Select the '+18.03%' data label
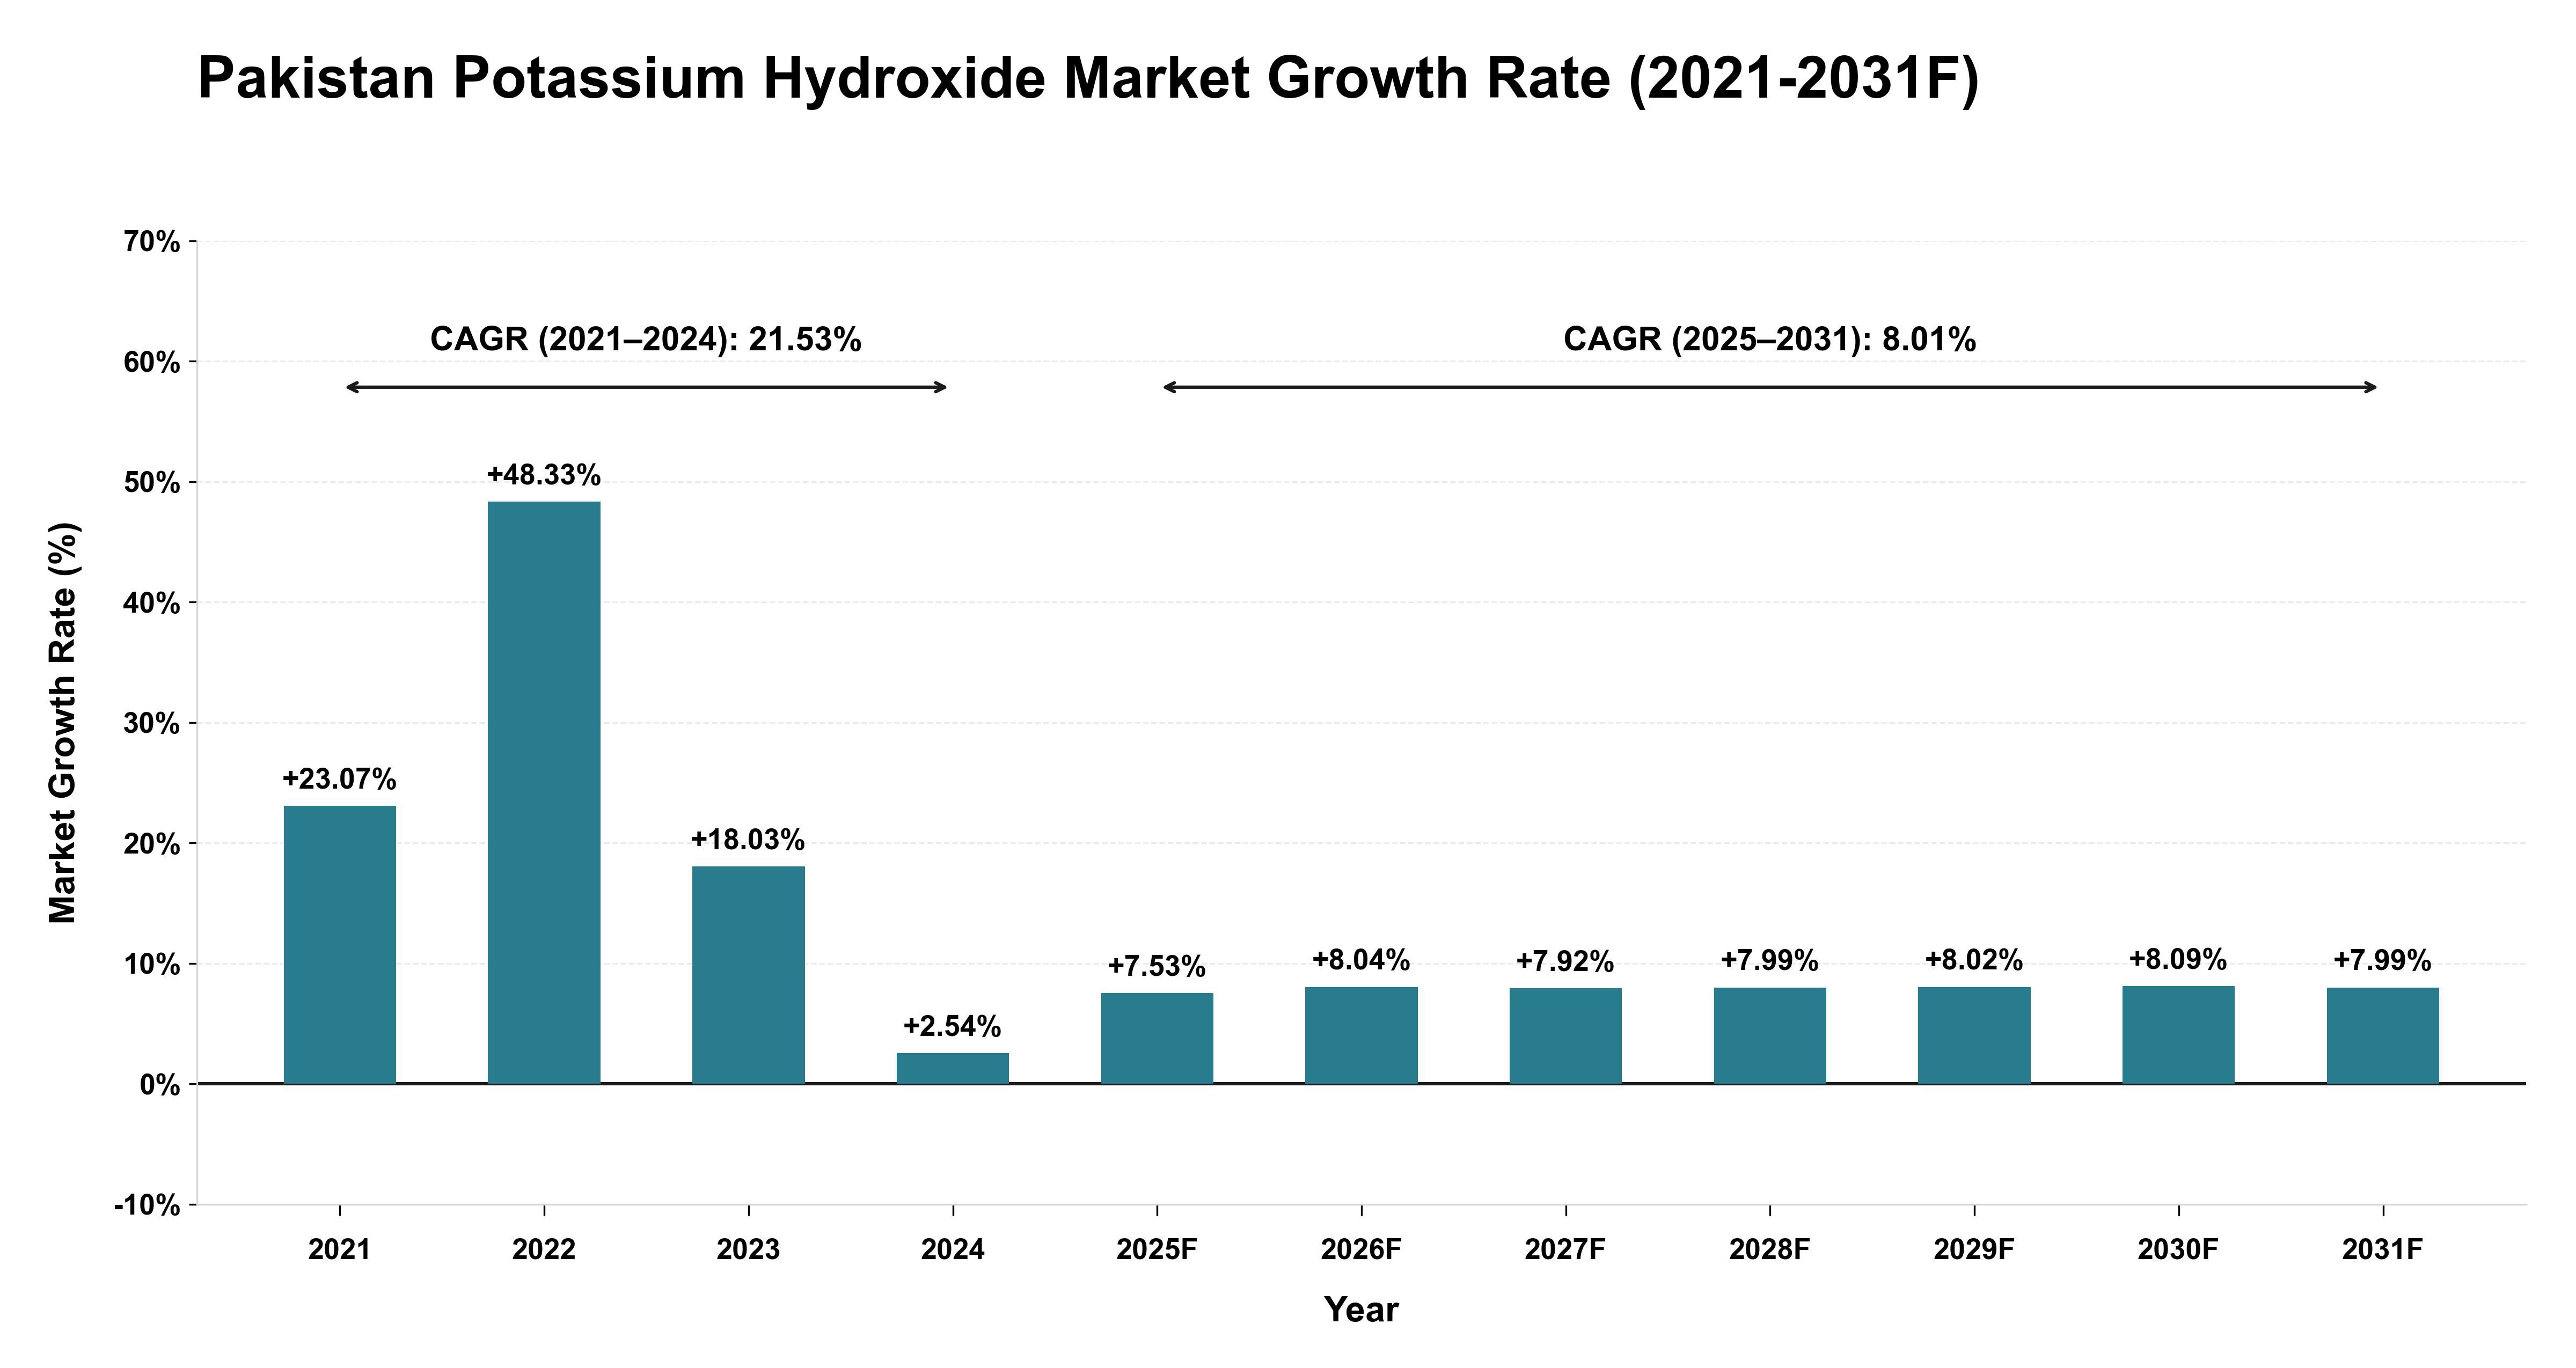Image resolution: width=2576 pixels, height=1368 pixels. tap(748, 840)
